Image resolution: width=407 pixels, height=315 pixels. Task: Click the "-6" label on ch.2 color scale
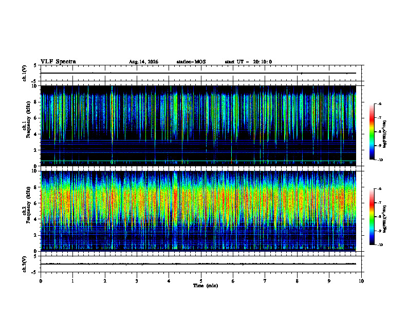click(379, 189)
